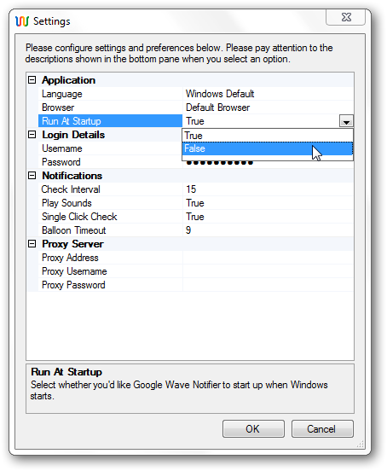Toggle the Single Click Check value
The height and width of the screenshot is (471, 387).
coord(268,217)
